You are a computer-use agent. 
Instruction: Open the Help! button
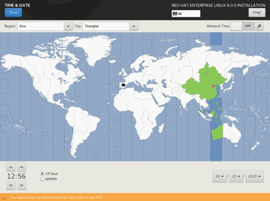click(x=257, y=13)
